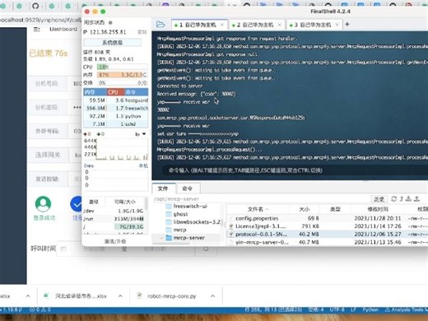Select the yin-mrcp-server-0 file row
Screen dimensions: 428x321
(328, 242)
